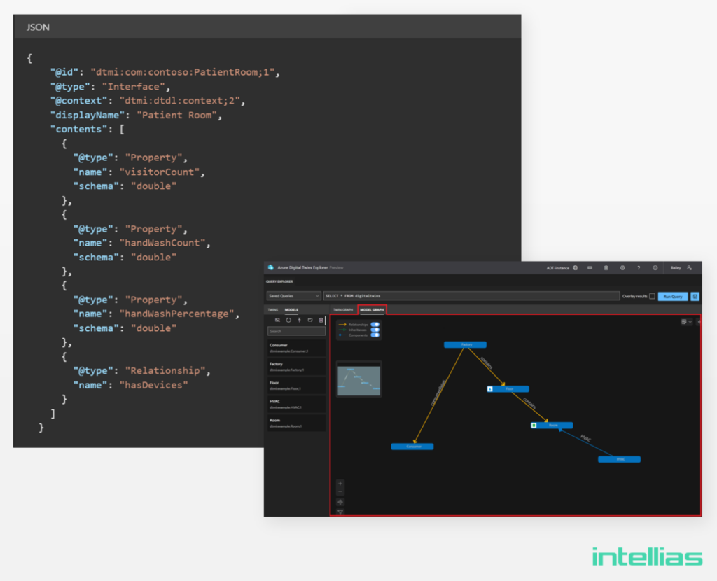Screen dimensions: 717x581
Task: Toggle the Inheritances switch
Action: (375, 330)
